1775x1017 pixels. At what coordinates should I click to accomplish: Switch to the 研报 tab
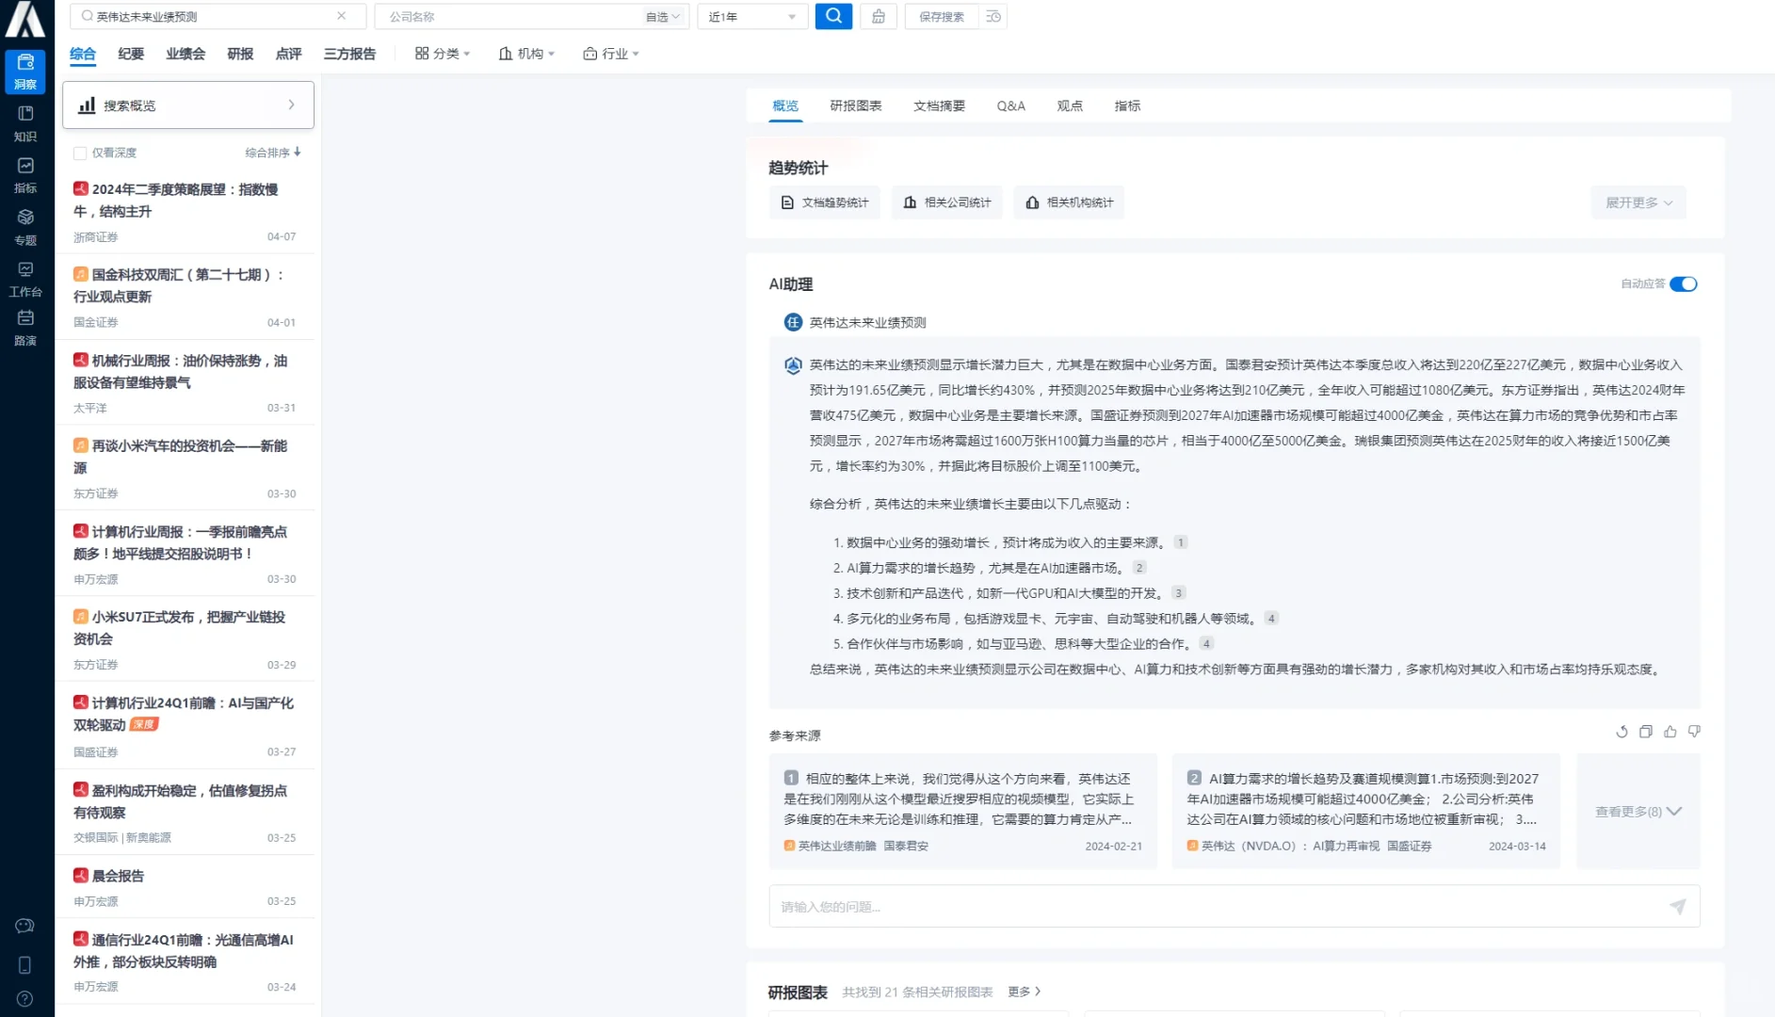pos(240,54)
